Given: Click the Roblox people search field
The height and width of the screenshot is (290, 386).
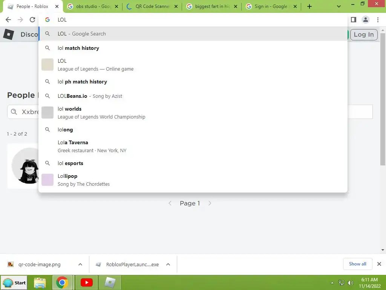Looking at the screenshot, I should (190, 112).
